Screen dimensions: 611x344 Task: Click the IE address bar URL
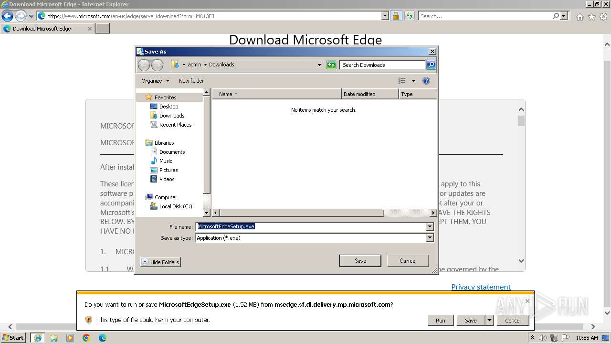(130, 16)
